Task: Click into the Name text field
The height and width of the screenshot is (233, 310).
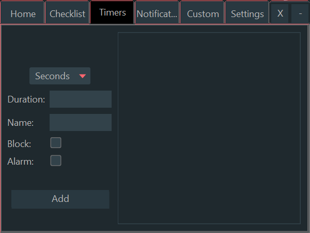Action: coord(81,123)
